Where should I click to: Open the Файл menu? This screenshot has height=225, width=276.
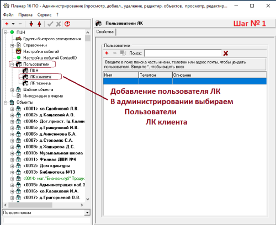tap(8, 15)
